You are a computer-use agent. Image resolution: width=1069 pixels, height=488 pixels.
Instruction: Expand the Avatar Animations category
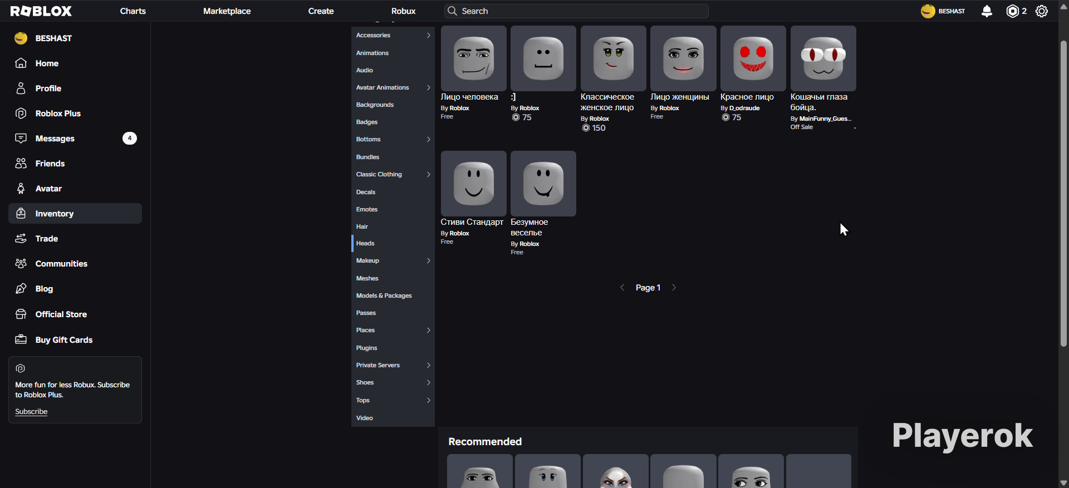click(x=428, y=87)
